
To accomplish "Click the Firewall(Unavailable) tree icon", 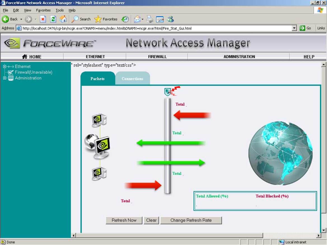I will pyautogui.click(x=11, y=72).
